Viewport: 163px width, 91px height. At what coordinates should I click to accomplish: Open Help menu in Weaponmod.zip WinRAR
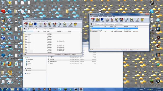[x=114, y=16]
